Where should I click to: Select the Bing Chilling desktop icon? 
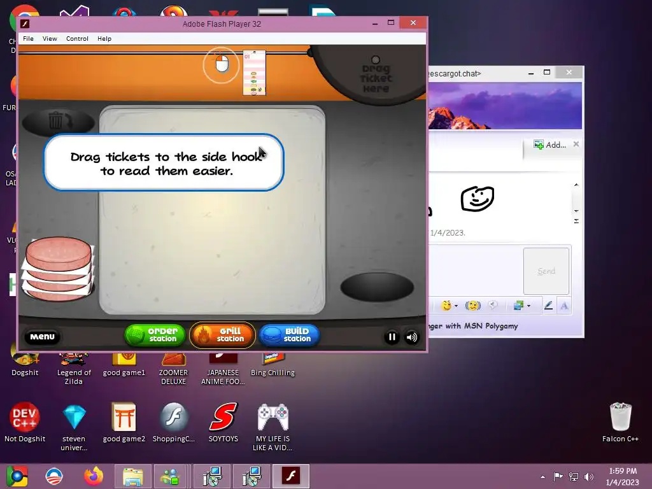pyautogui.click(x=273, y=364)
